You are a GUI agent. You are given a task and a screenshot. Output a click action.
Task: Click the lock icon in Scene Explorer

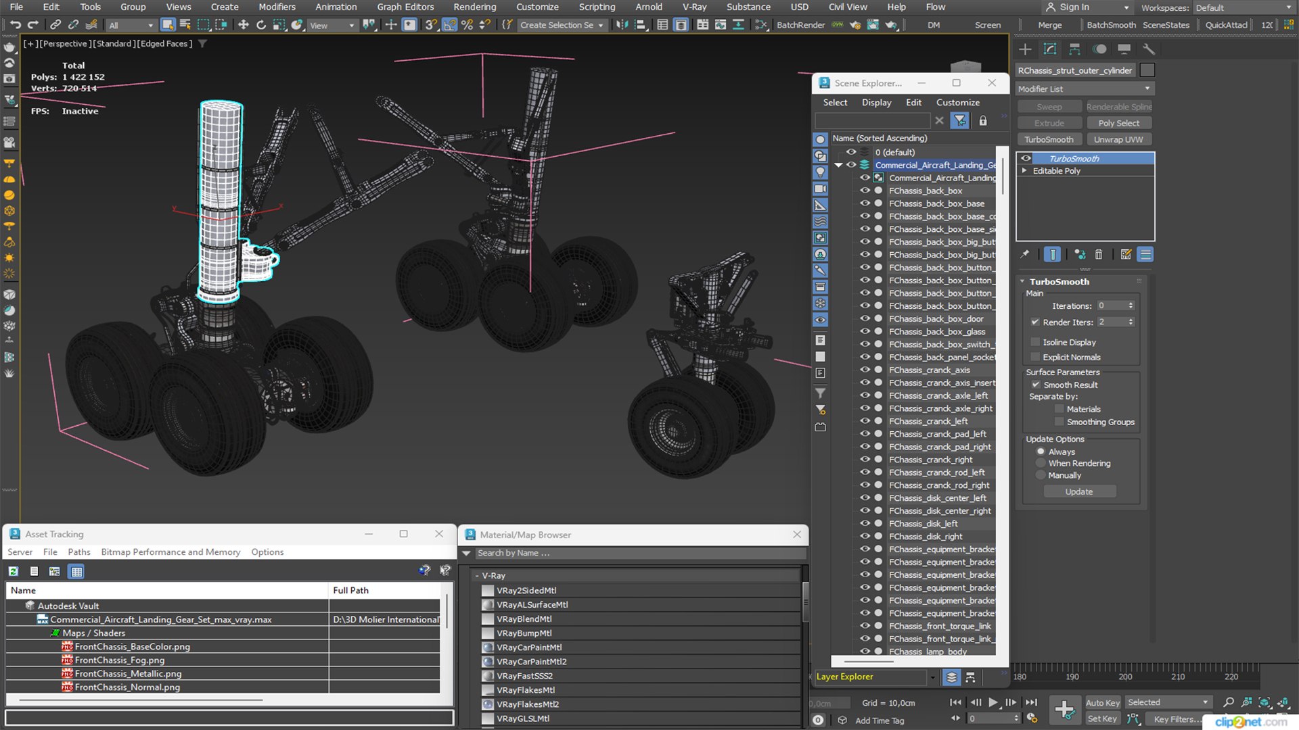pos(983,120)
